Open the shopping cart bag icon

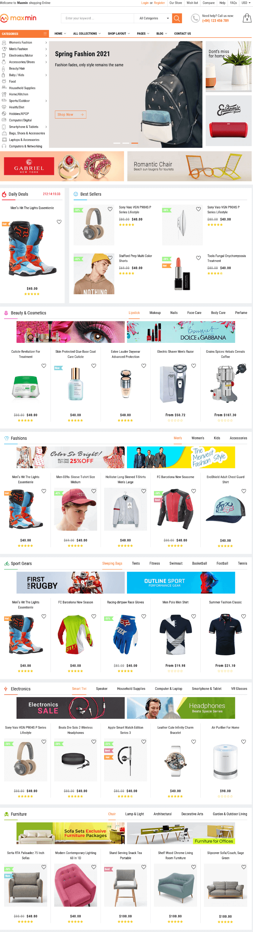coord(247,18)
